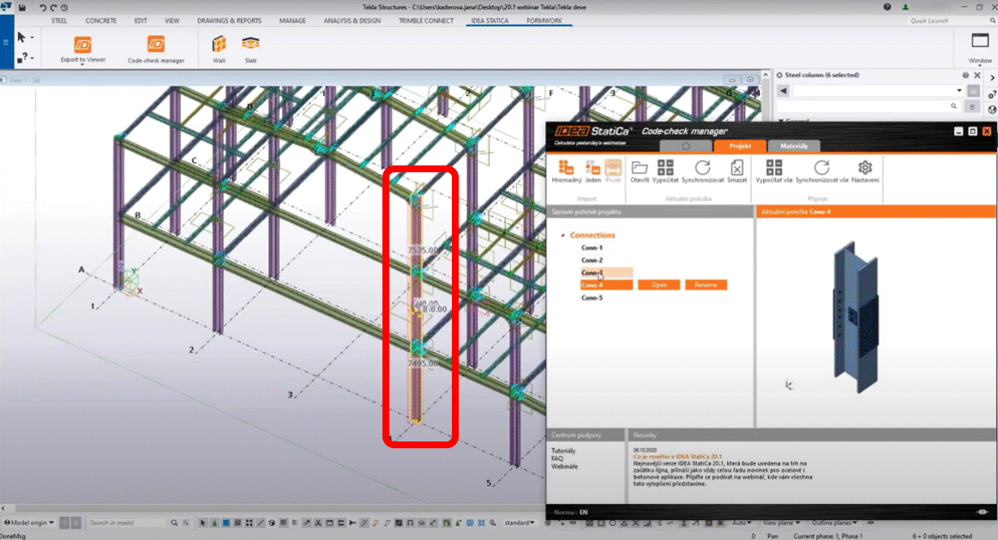This screenshot has height=540, width=998.
Task: Open the Conn-4 connection item
Action: tap(658, 284)
